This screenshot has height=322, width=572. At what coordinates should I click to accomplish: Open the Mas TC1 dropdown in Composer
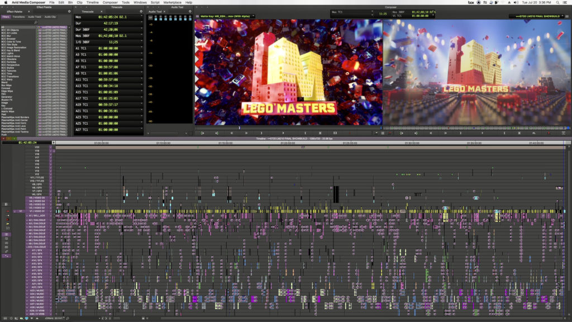(372, 12)
